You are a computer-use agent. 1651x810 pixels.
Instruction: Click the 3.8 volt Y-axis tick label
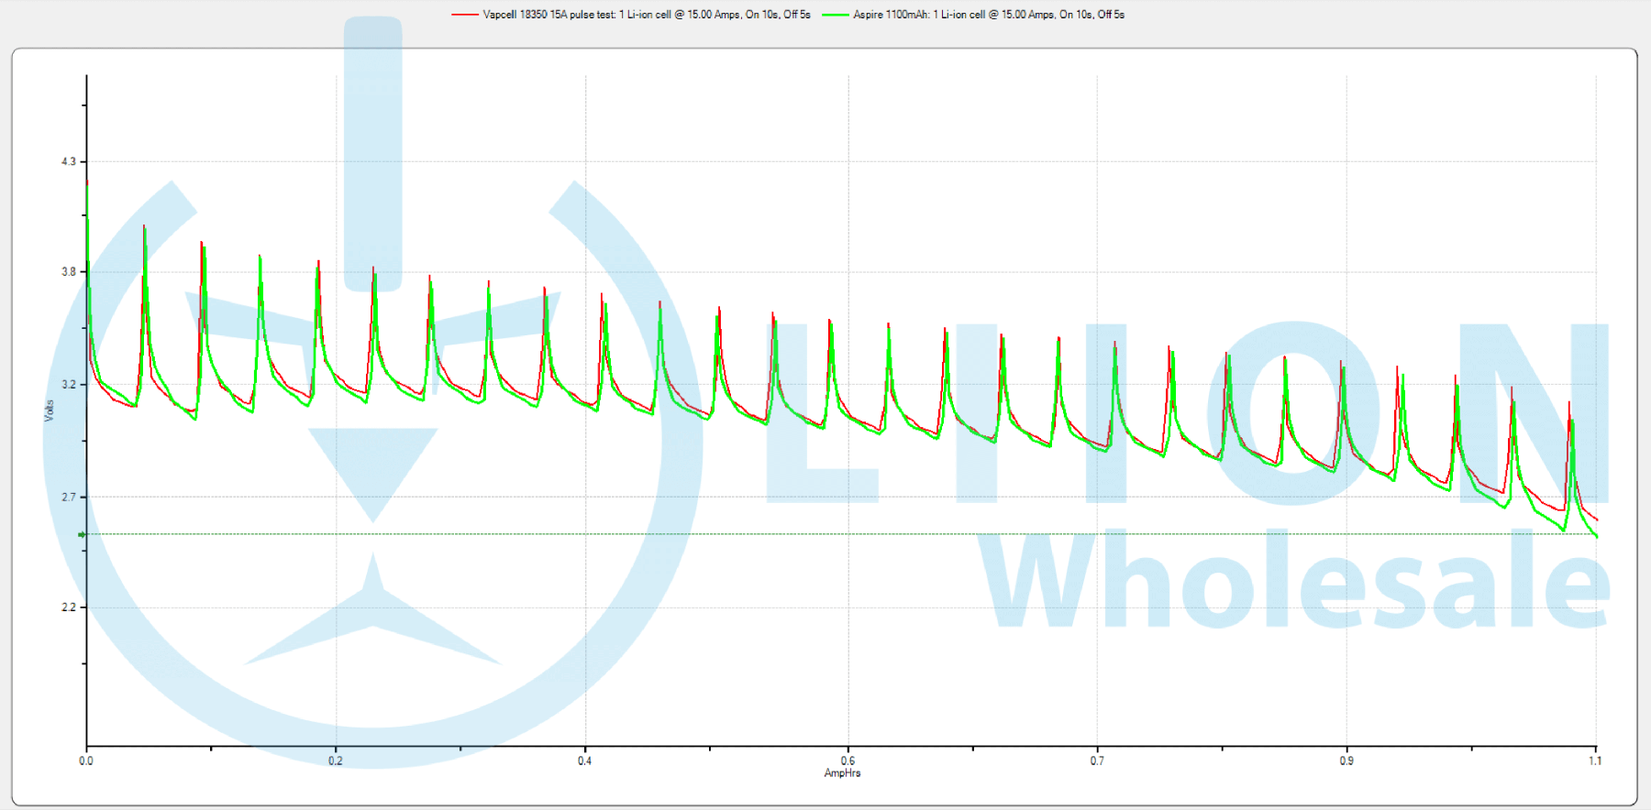(69, 272)
